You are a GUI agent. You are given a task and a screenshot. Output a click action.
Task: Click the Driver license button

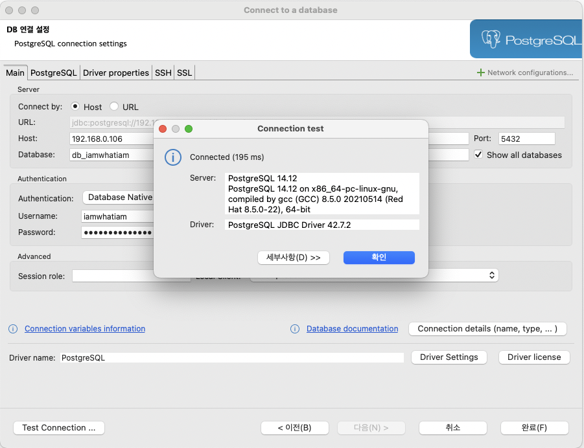[x=534, y=357]
